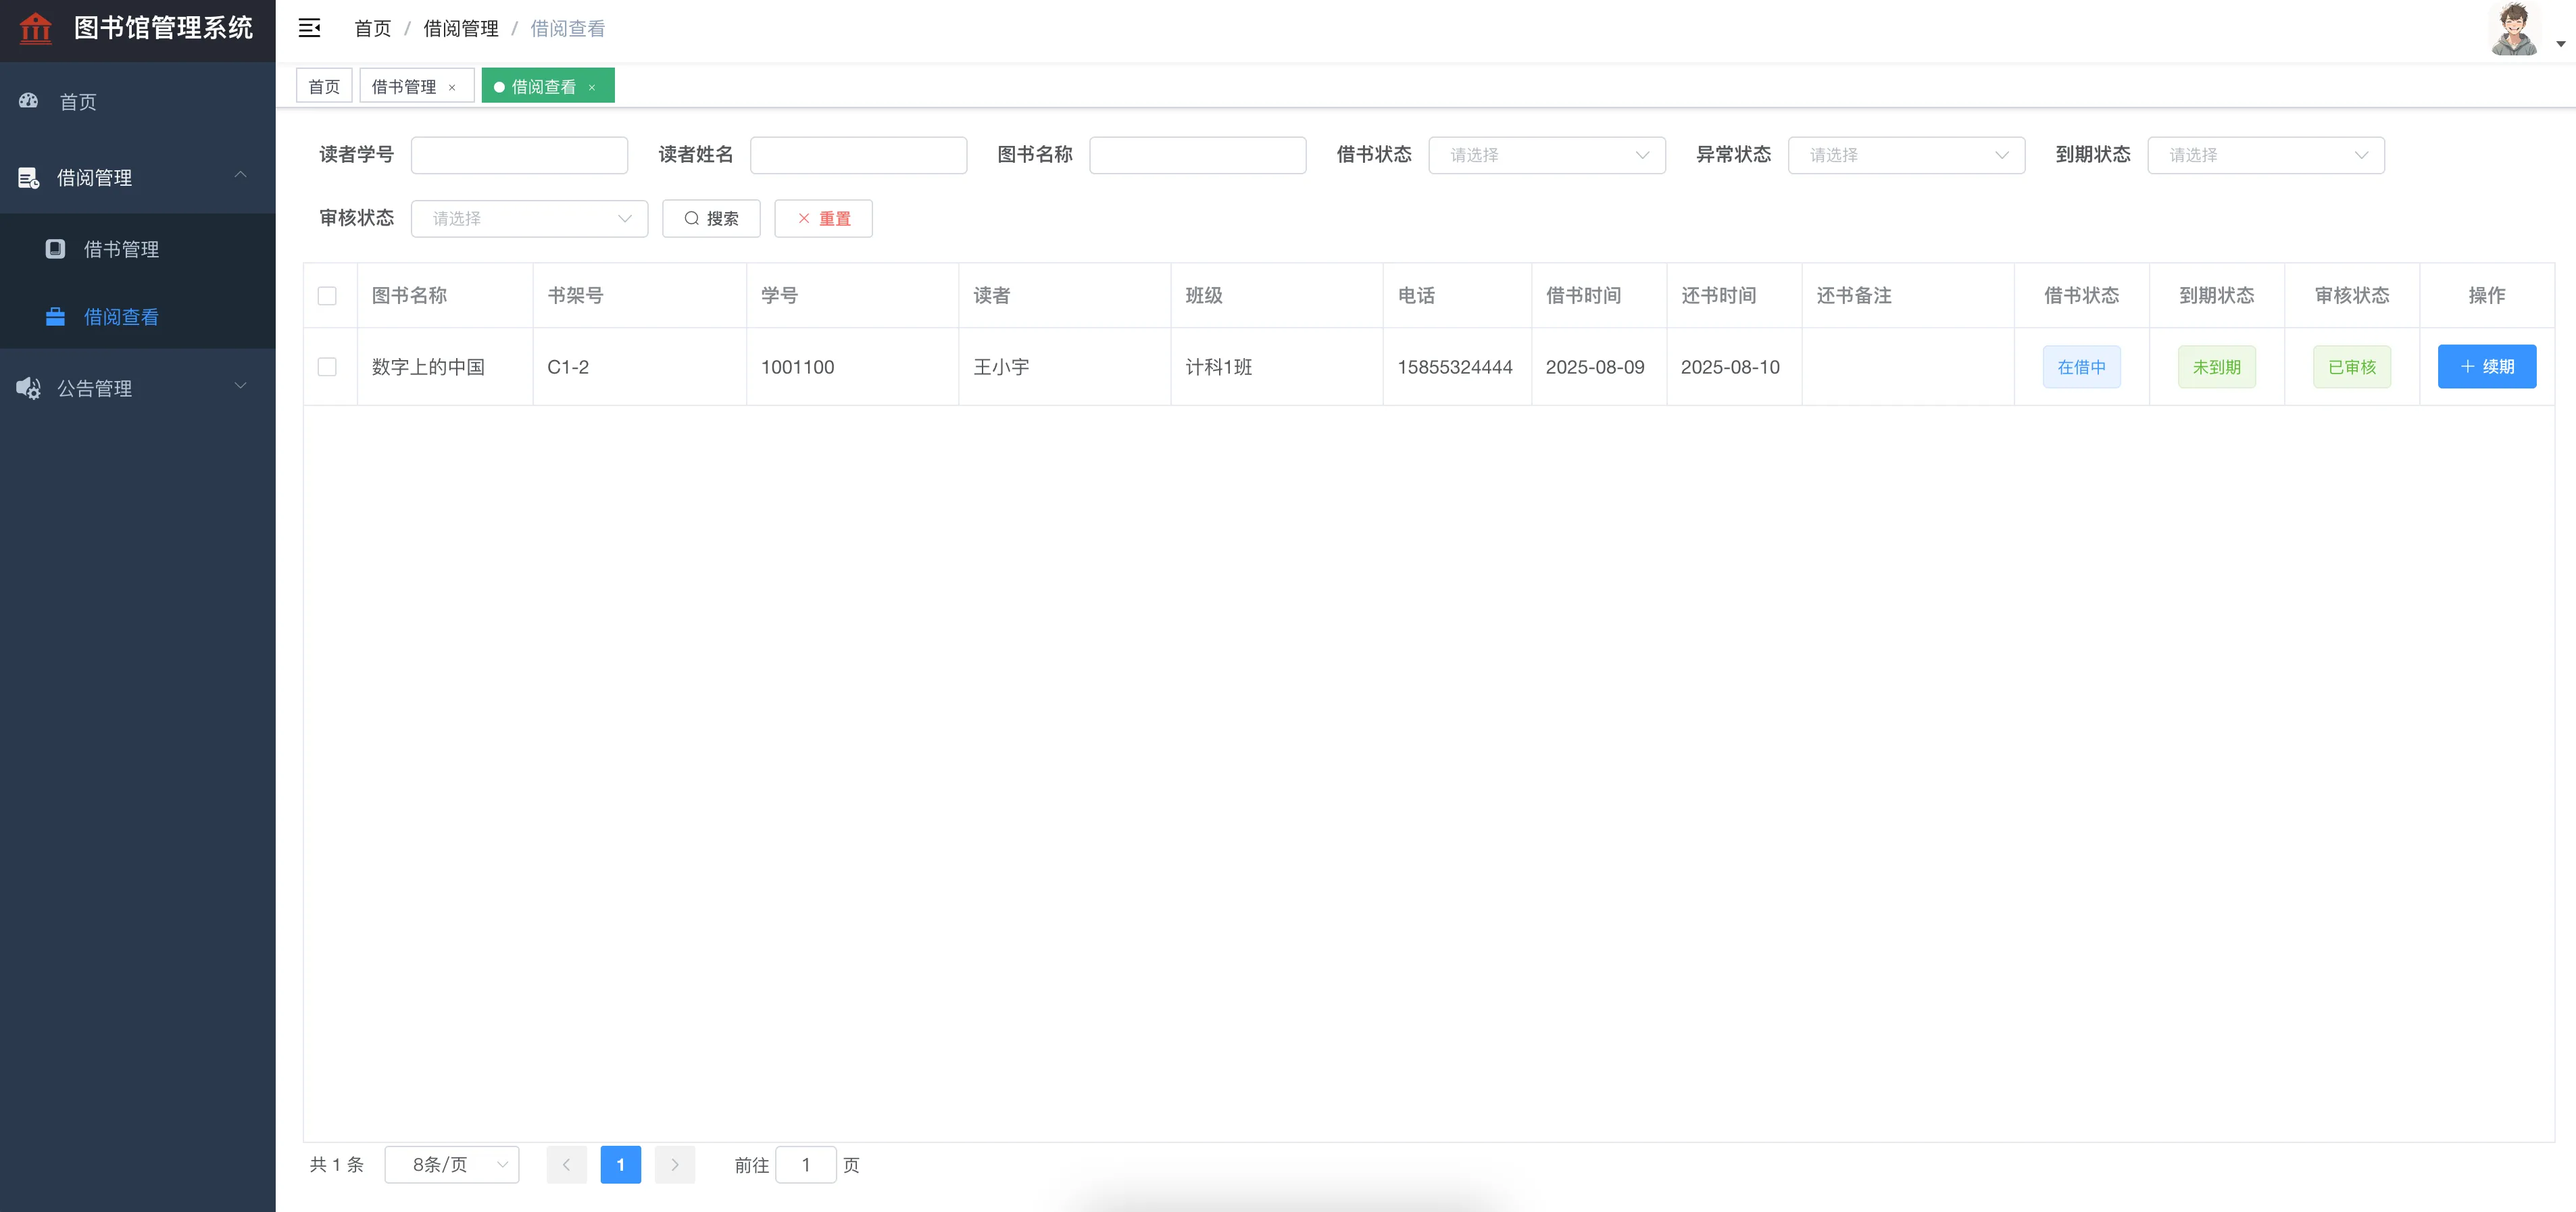Viewport: 2576px width, 1212px height.
Task: Toggle the select-all checkbox in table header
Action: coord(327,296)
